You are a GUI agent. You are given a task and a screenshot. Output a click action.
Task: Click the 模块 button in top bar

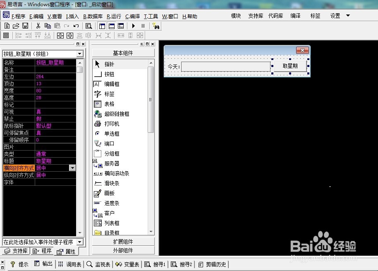[x=236, y=16]
